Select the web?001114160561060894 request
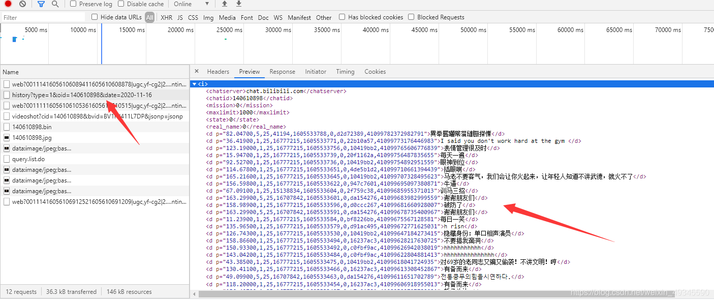The height and width of the screenshot is (302, 714). pos(95,84)
